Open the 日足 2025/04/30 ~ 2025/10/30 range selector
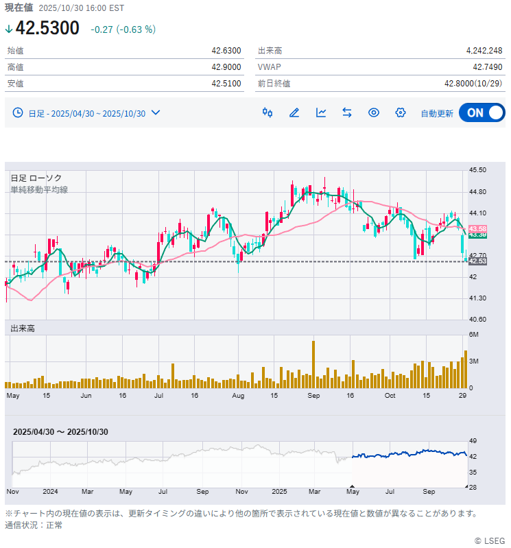This screenshot has width=511, height=548. (x=86, y=113)
